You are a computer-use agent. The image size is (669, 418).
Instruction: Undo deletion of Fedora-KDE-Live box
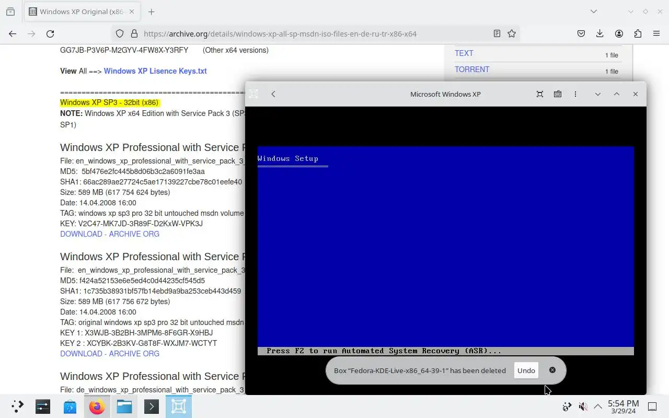click(526, 370)
